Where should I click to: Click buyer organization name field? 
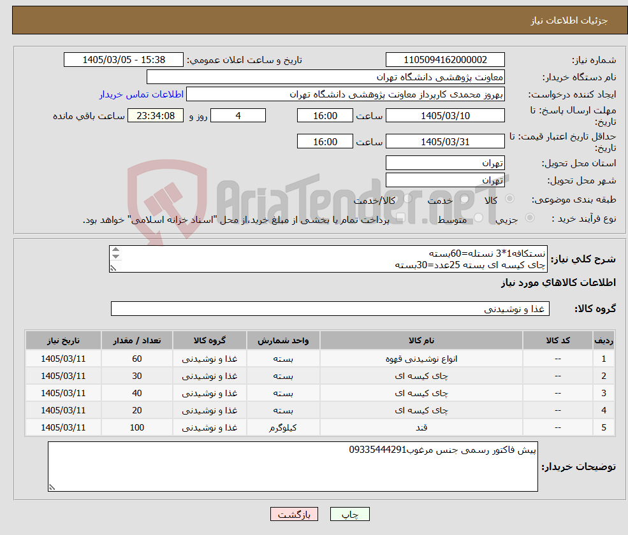pyautogui.click(x=326, y=77)
